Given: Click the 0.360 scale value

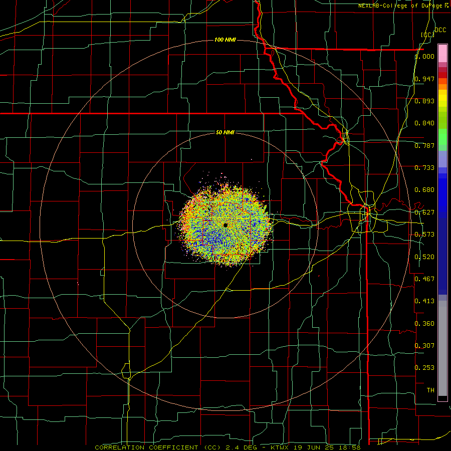Looking at the screenshot, I should pos(424,324).
